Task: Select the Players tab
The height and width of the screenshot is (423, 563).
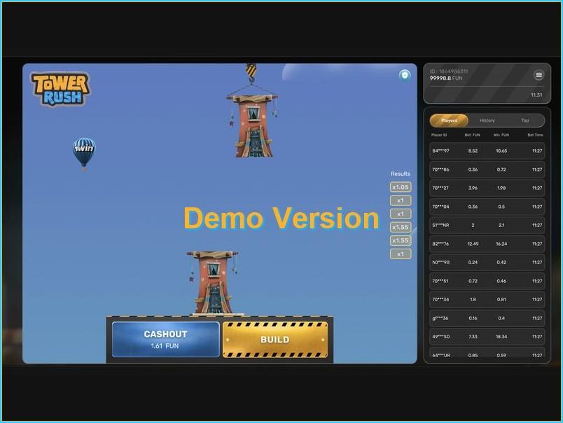Action: tap(448, 120)
